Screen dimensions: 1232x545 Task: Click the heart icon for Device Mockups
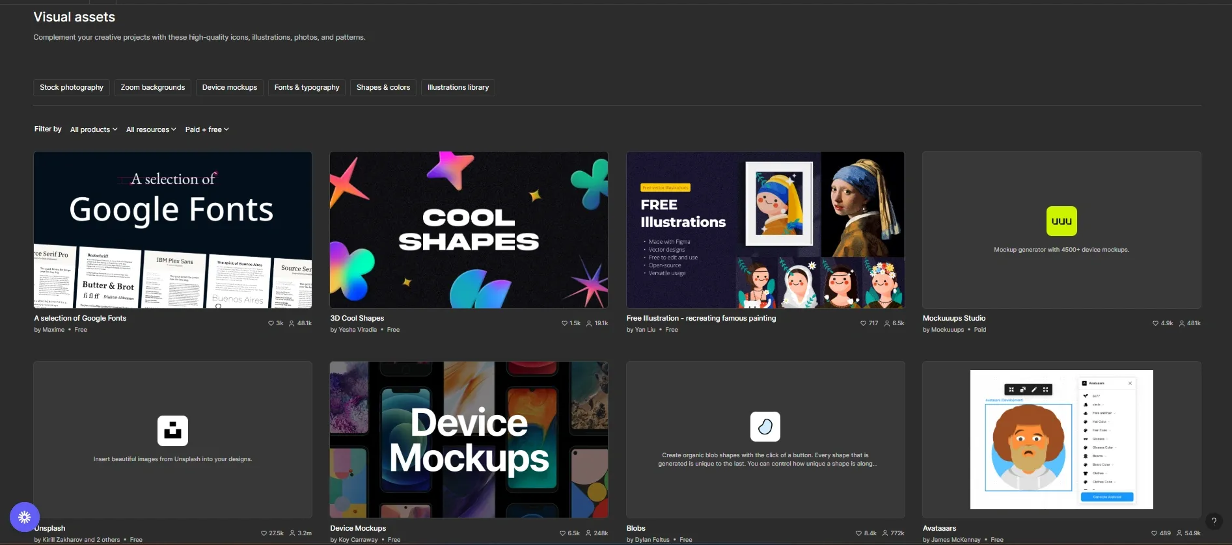pos(563,533)
